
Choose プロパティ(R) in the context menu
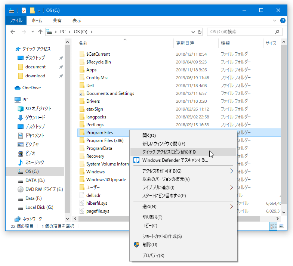183,256
